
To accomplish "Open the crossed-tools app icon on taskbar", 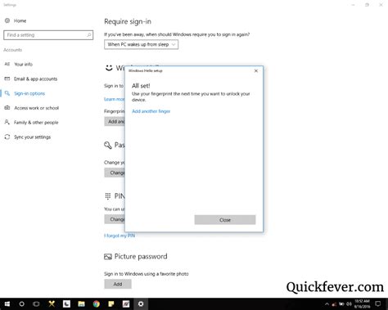I will [x=52, y=303].
